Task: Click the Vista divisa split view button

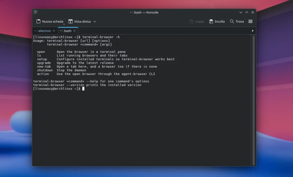Action: point(80,21)
